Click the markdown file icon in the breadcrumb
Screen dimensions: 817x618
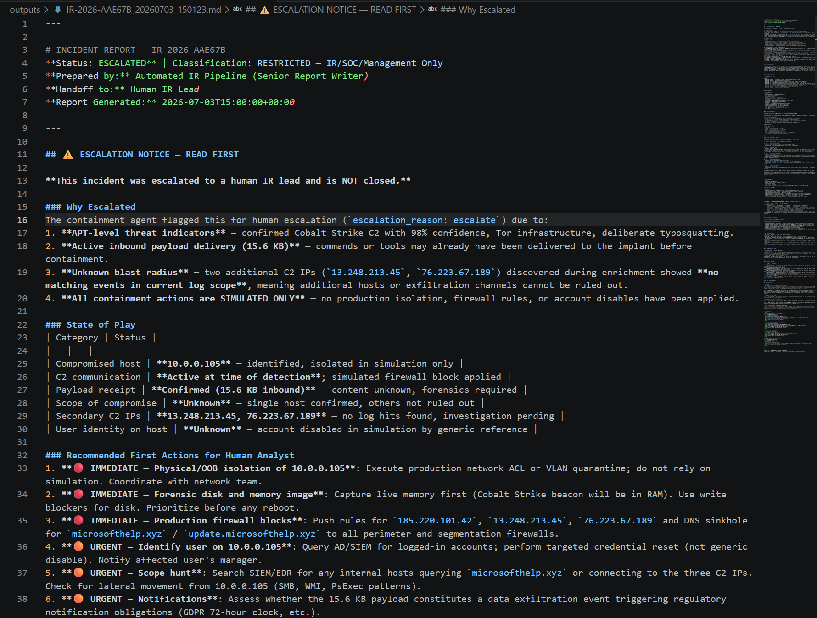[58, 10]
